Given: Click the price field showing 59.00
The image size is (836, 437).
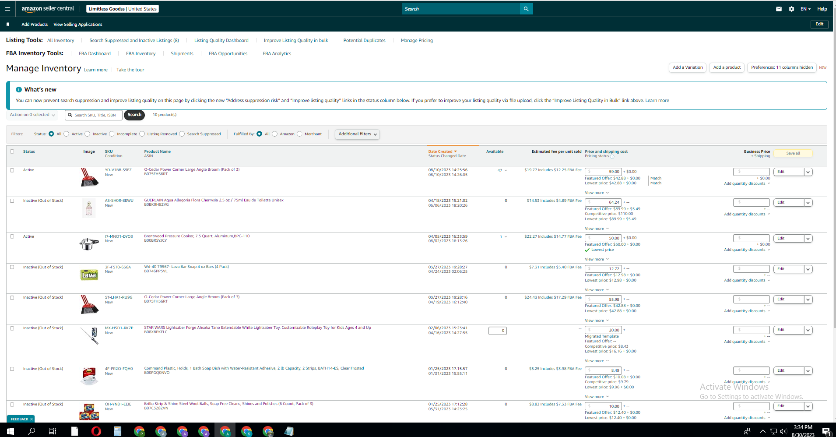Looking at the screenshot, I should (603, 172).
